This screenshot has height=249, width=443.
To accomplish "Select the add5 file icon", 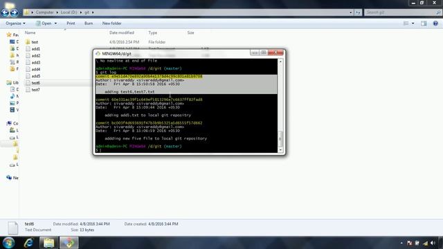I will coord(28,75).
